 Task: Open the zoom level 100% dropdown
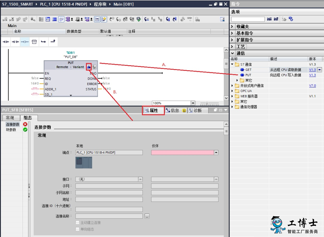coord(193,103)
